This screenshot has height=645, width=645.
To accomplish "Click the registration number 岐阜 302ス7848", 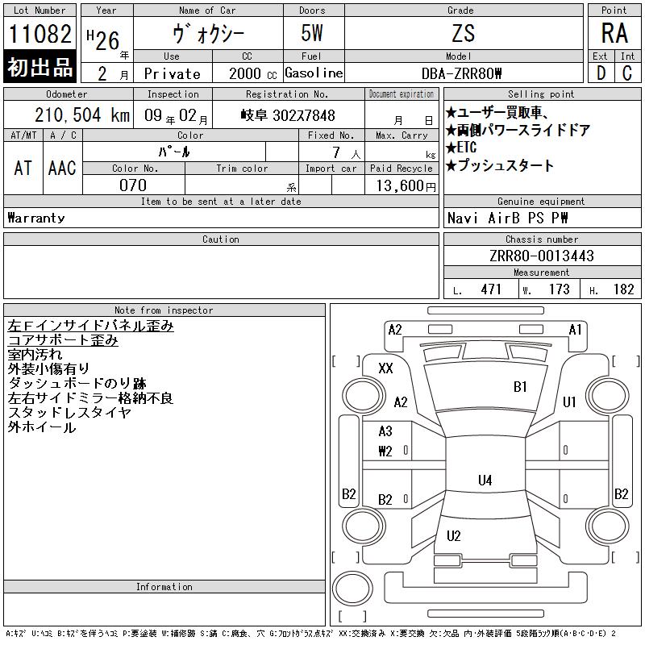I will click(288, 115).
